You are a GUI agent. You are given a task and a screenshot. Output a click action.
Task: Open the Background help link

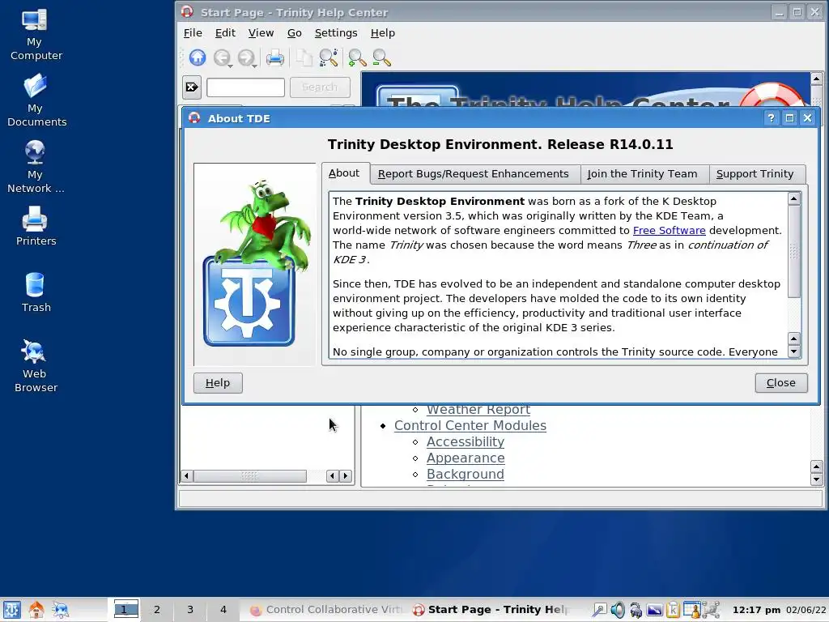pyautogui.click(x=466, y=475)
